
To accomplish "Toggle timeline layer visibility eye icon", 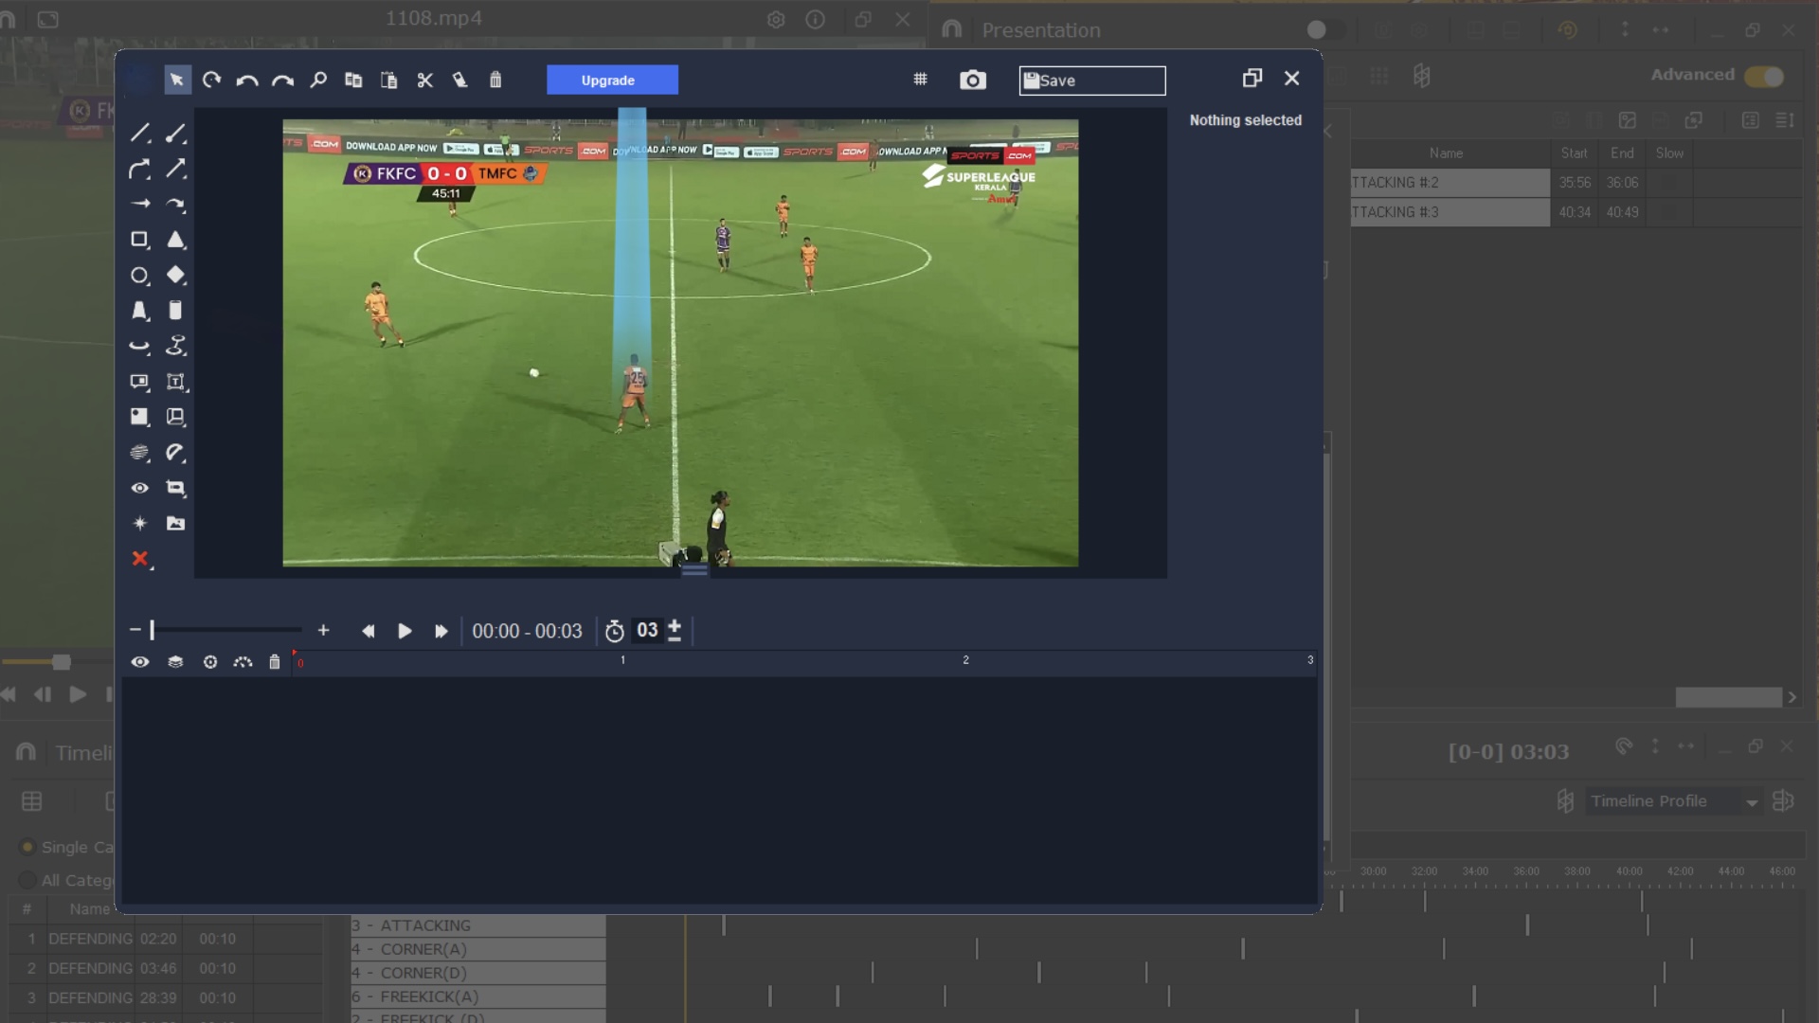I will (139, 662).
